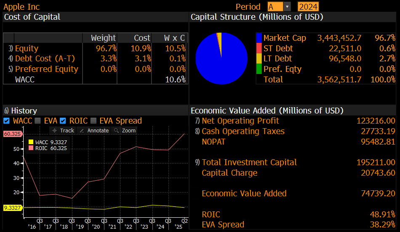
Task: Click the pink ROIC legend marker
Action: click(31, 148)
